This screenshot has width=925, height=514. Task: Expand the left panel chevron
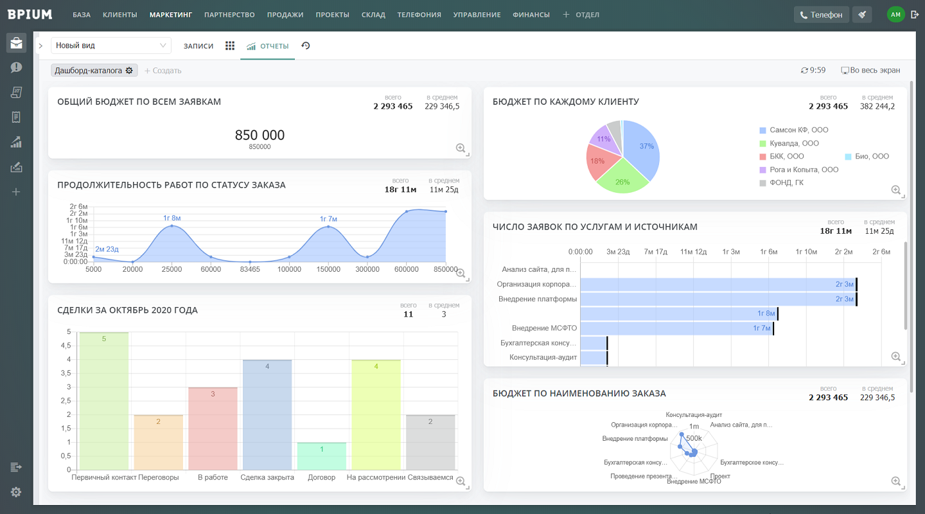point(40,46)
